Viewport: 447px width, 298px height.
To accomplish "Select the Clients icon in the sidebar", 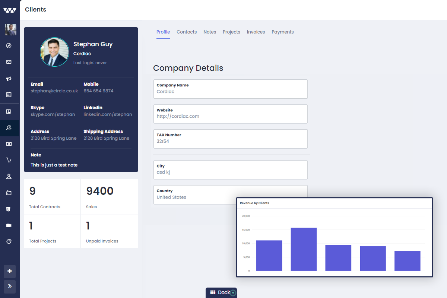I will (x=9, y=127).
